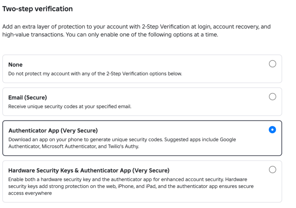Select the None radio button
This screenshot has height=208, width=296.
[x=272, y=64]
